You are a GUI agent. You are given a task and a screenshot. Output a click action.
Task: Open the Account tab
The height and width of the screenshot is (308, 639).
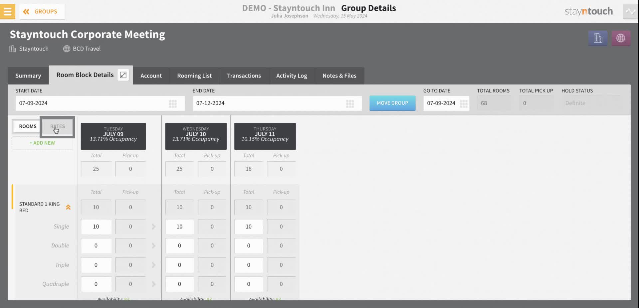151,76
